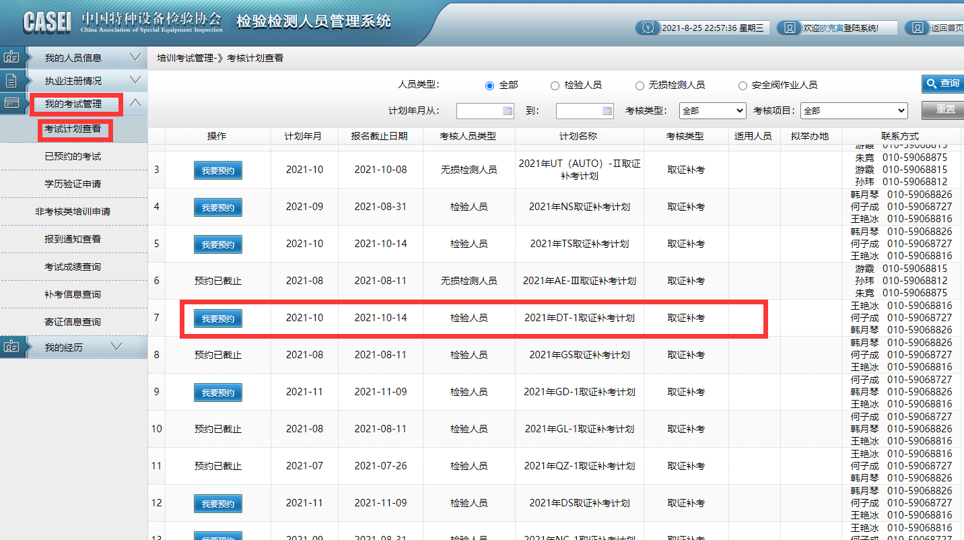964x540 pixels.
Task: Click the 我的人员信息 ID card icon
Action: click(x=11, y=58)
